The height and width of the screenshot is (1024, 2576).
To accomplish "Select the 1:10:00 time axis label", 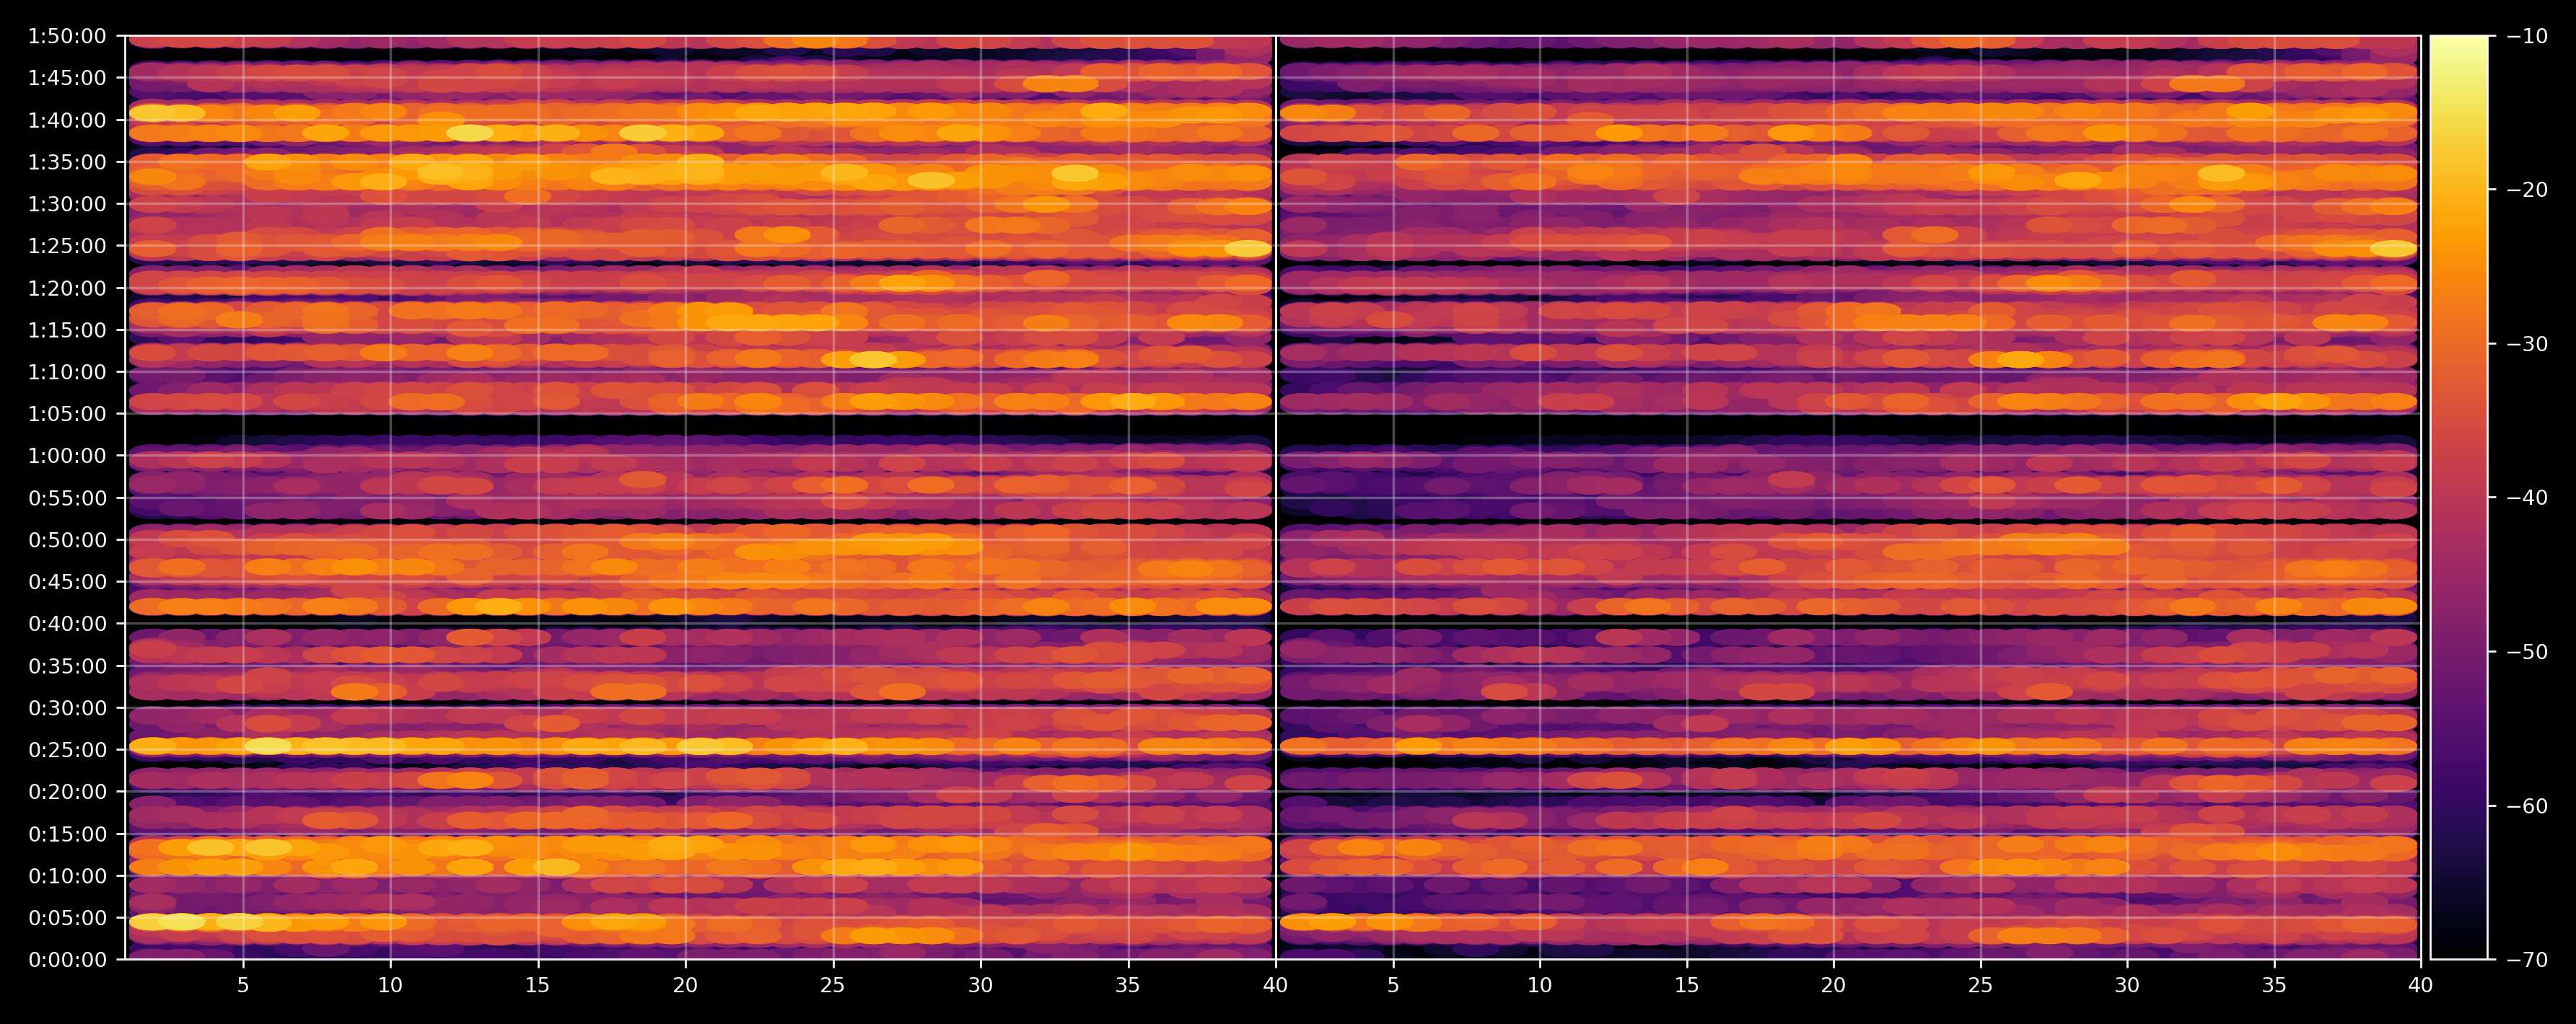I will point(66,373).
